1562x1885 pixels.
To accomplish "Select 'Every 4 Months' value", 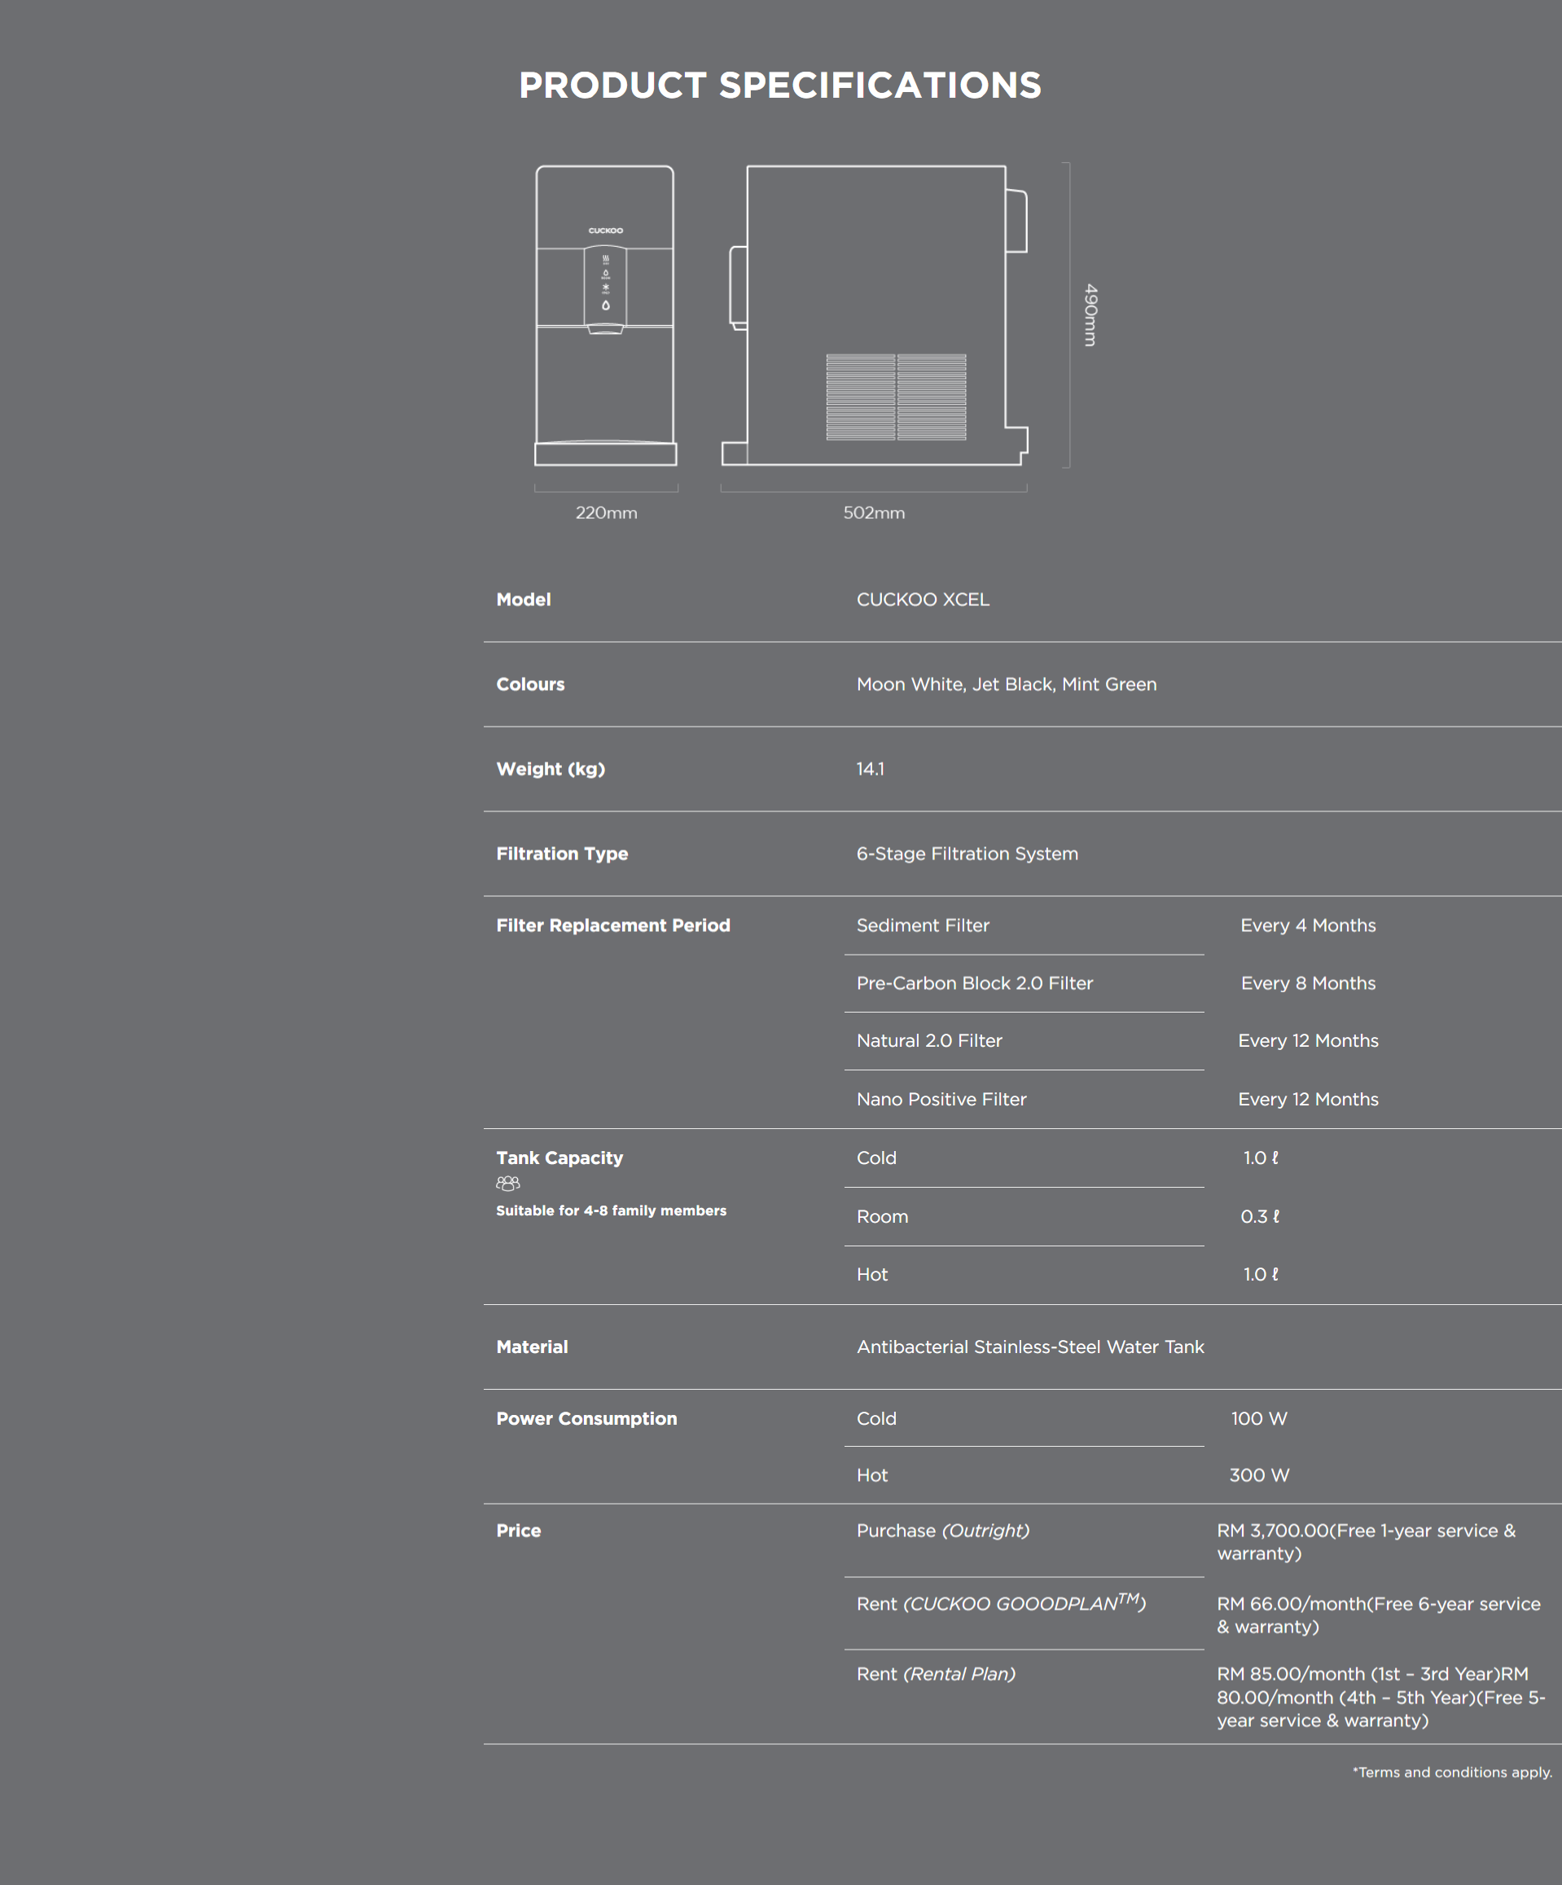I will click(x=1308, y=925).
